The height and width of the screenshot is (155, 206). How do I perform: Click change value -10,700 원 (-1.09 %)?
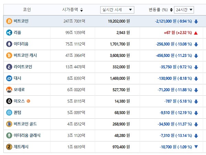(x=176, y=147)
